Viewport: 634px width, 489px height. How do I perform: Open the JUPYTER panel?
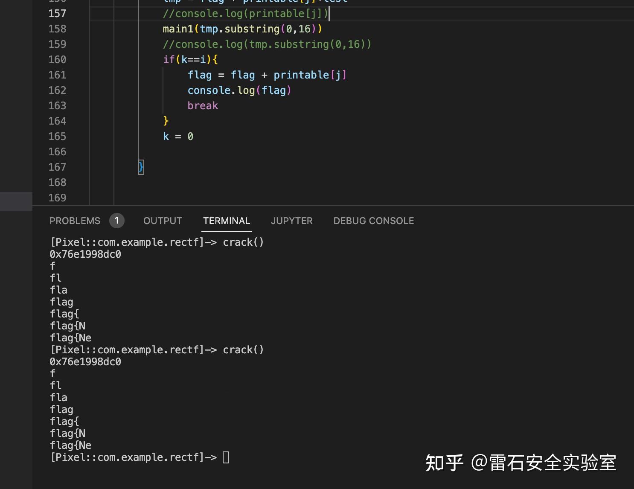pyautogui.click(x=292, y=221)
